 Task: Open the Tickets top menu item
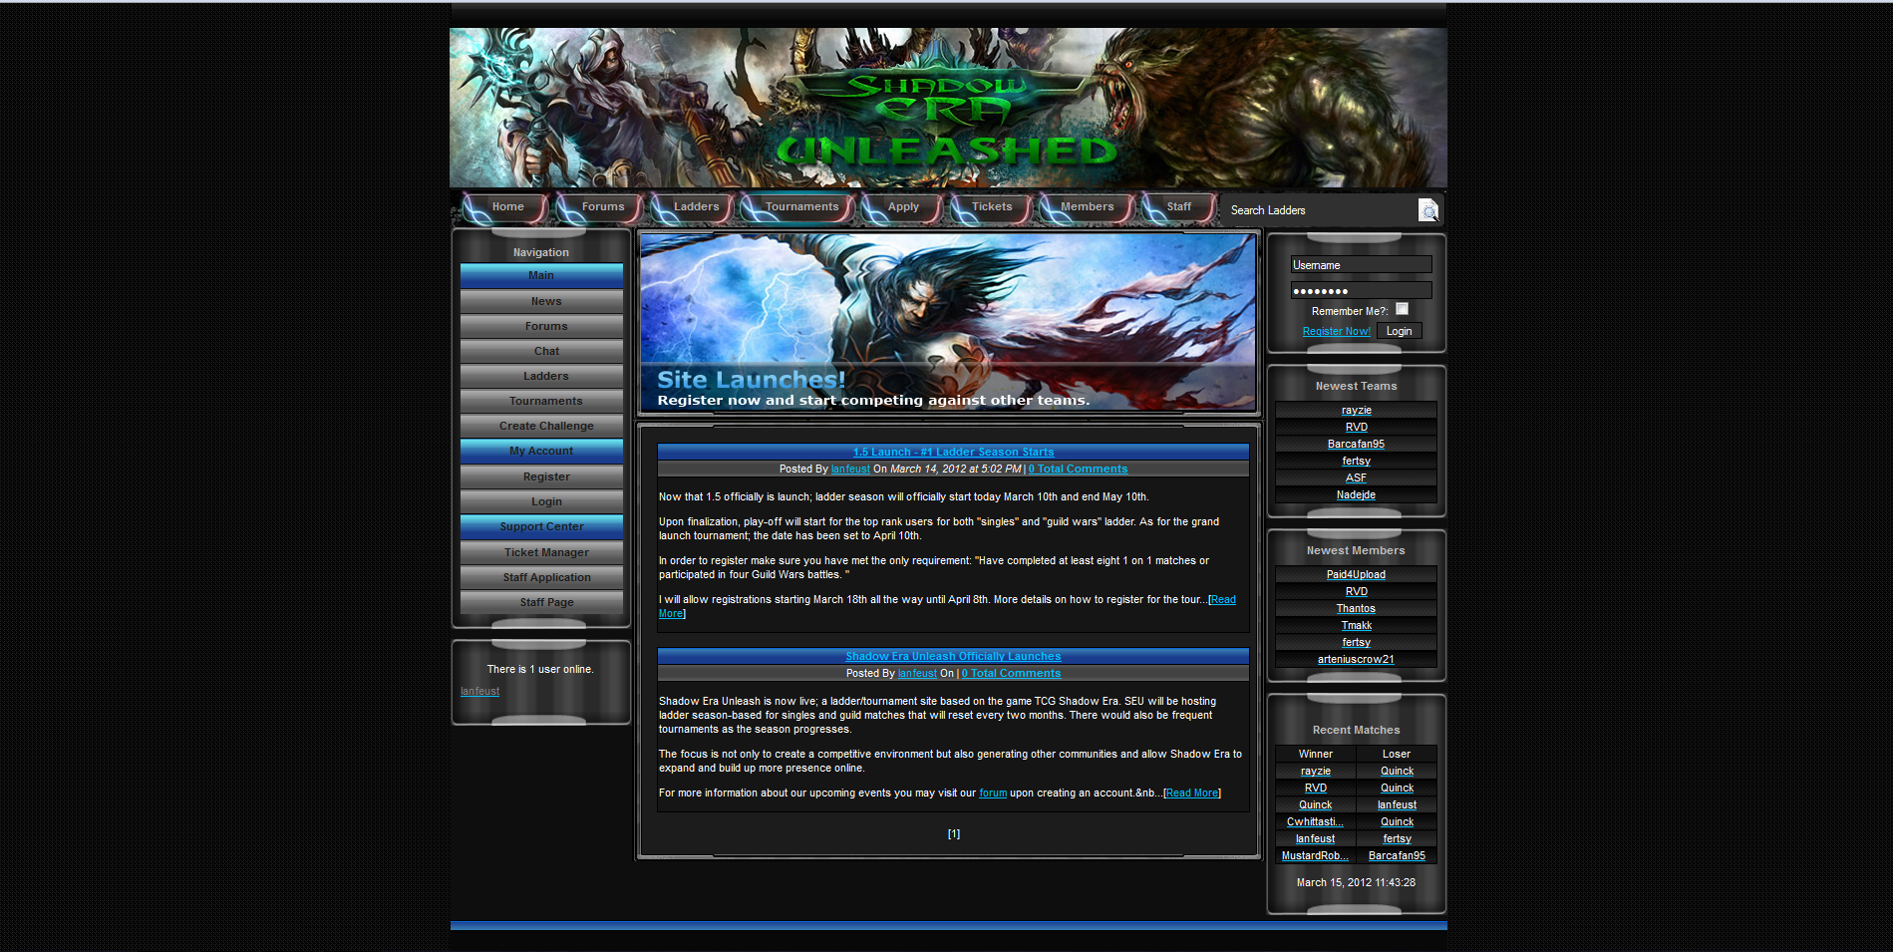[992, 207]
